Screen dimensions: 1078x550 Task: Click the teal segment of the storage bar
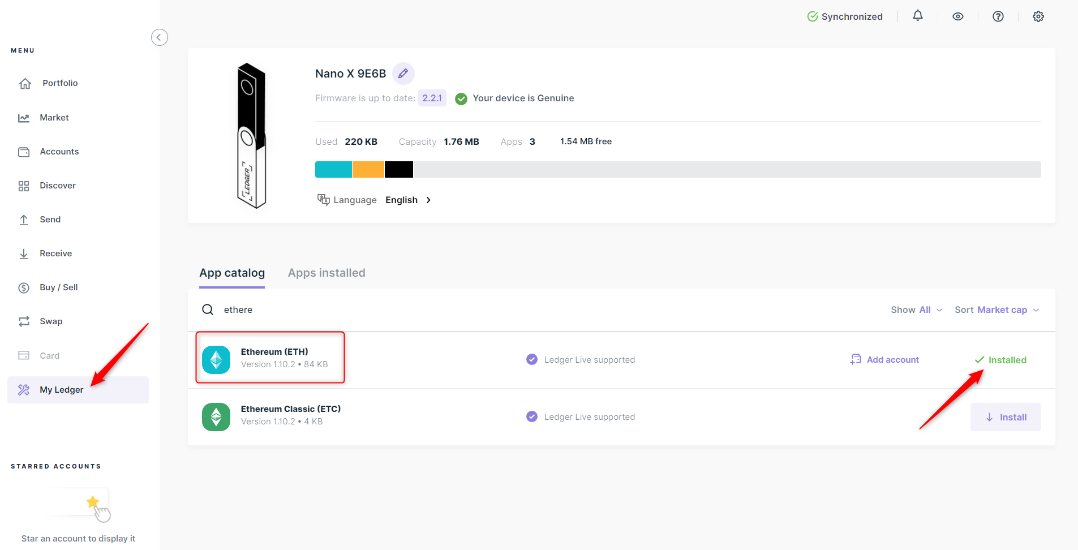click(x=333, y=170)
